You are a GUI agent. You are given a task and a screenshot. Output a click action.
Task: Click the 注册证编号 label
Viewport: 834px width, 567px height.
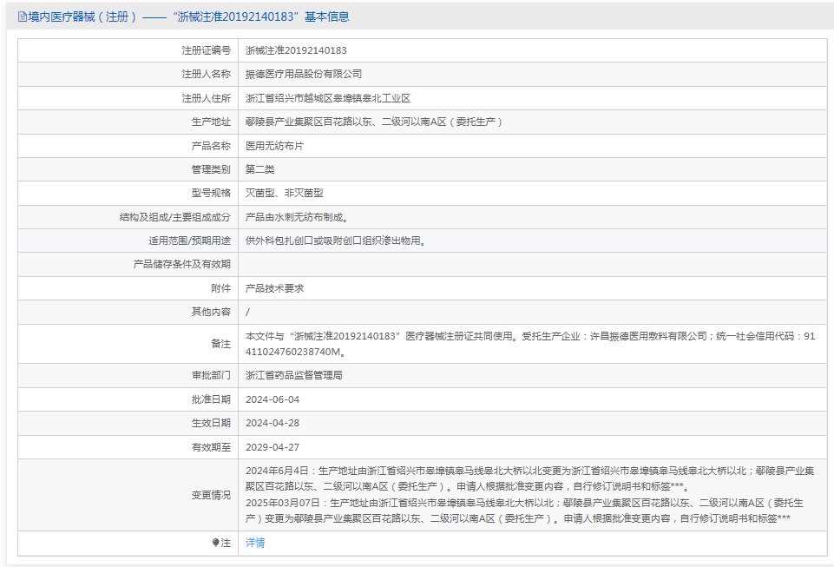[207, 50]
